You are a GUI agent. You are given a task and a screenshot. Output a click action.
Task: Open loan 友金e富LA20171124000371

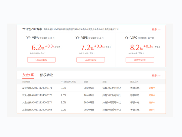click(x=37, y=88)
